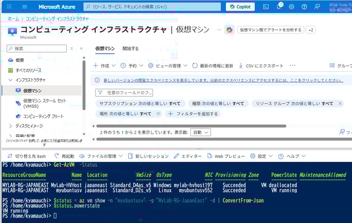Open the ファイルの管理 dropdown

[x=101, y=156]
